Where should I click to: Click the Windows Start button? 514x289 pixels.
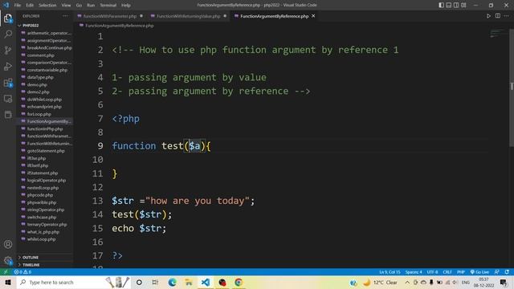click(8, 282)
